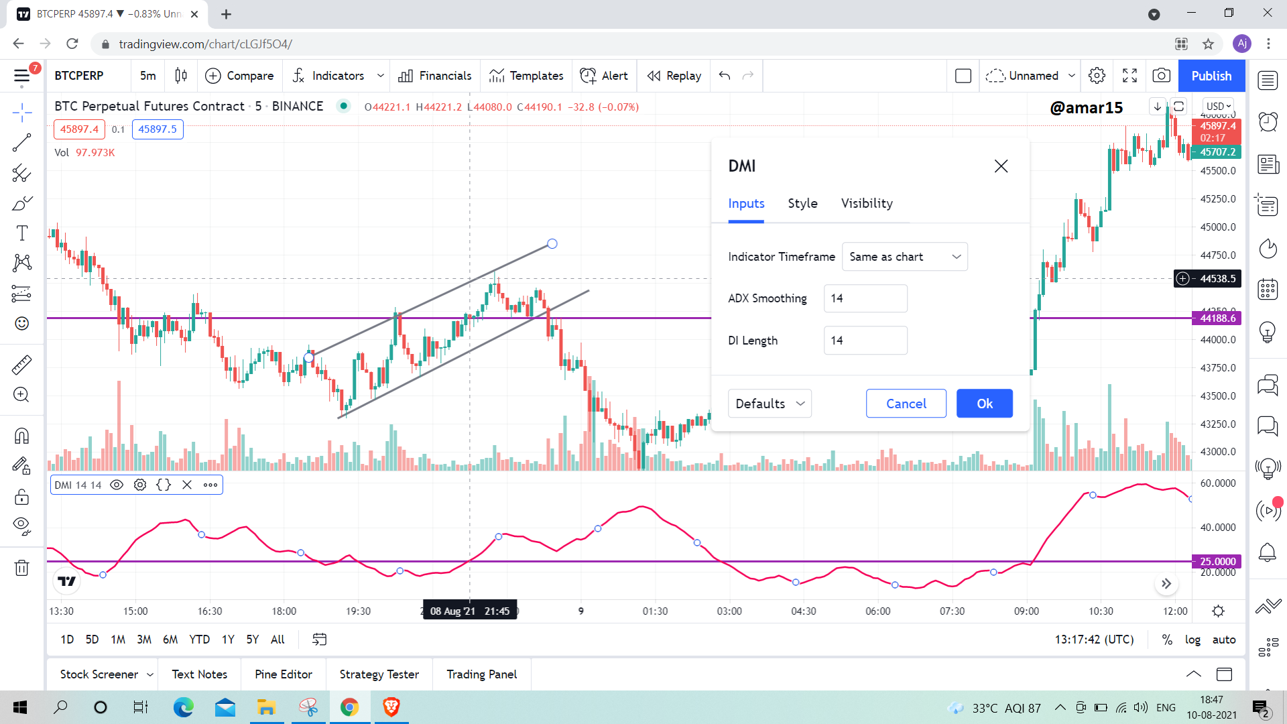Screen dimensions: 1287x724
Task: Change the 5m timeframe interval
Action: [x=148, y=76]
